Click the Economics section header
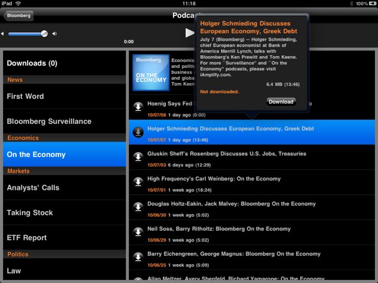The image size is (378, 283). click(64, 138)
